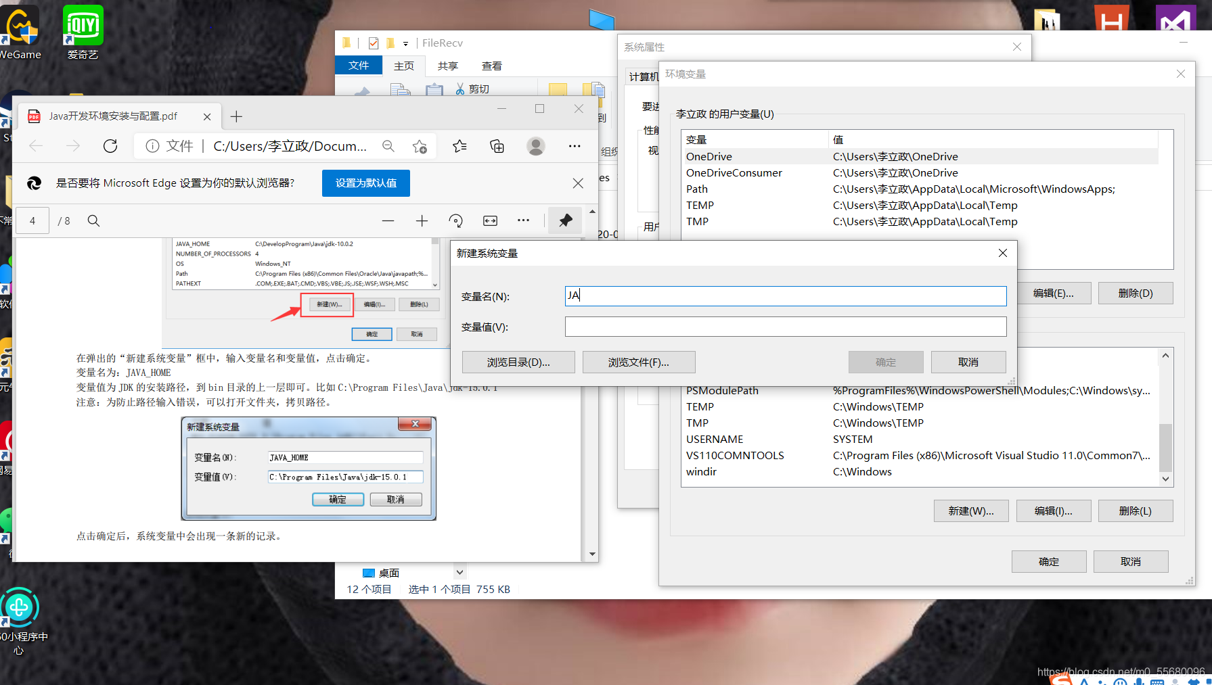
Task: Click the properties checkmark icon in explorer title
Action: pyautogui.click(x=374, y=43)
